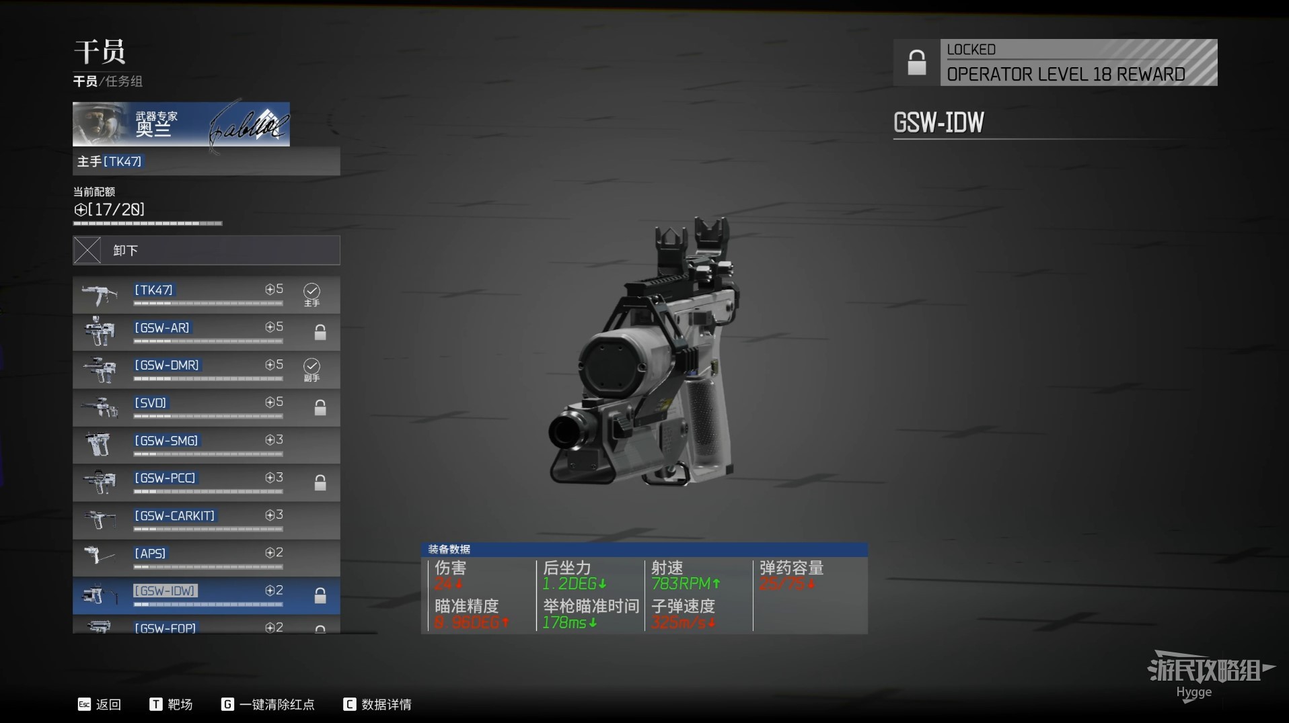Image resolution: width=1289 pixels, height=723 pixels.
Task: Click the lock icon on GSW-IDW
Action: 320,595
